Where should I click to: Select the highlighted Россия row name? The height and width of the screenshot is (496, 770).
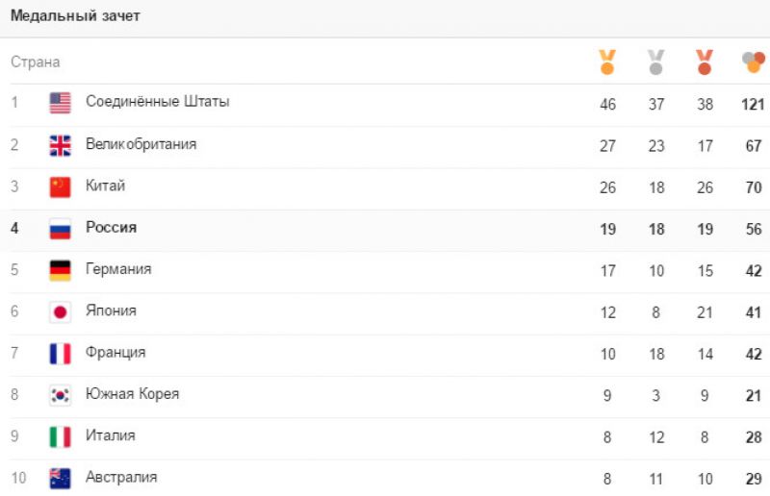point(112,228)
